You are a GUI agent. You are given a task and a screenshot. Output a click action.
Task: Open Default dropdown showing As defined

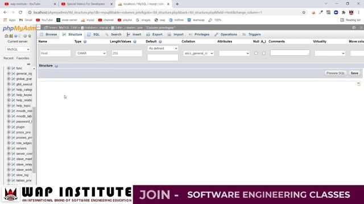(163, 48)
